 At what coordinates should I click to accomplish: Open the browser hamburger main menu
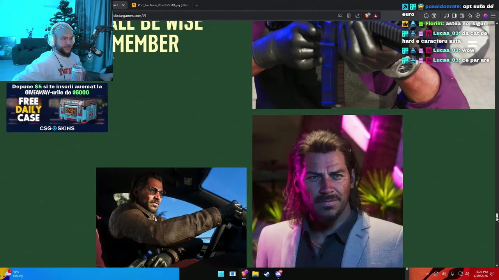coord(493,16)
